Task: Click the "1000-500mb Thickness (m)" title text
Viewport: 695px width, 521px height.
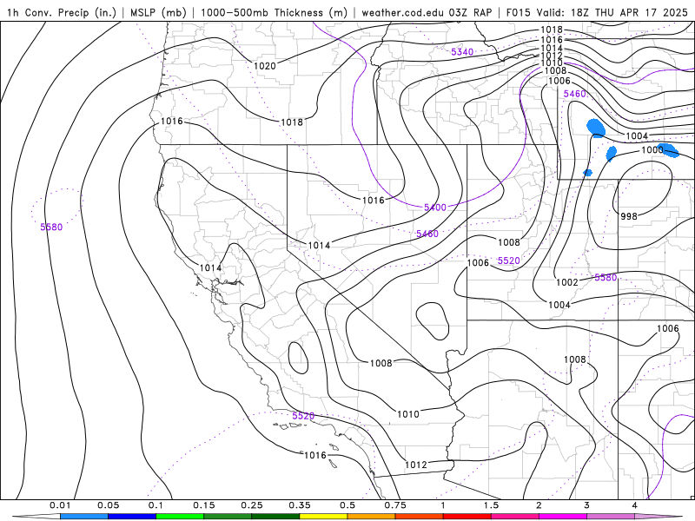Action: click(274, 12)
